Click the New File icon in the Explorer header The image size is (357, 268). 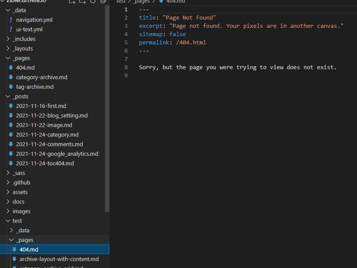(72, 2)
